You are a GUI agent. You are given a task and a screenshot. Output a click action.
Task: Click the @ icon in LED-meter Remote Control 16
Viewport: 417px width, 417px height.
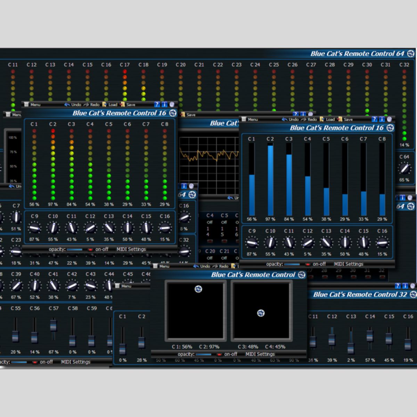coord(172,104)
